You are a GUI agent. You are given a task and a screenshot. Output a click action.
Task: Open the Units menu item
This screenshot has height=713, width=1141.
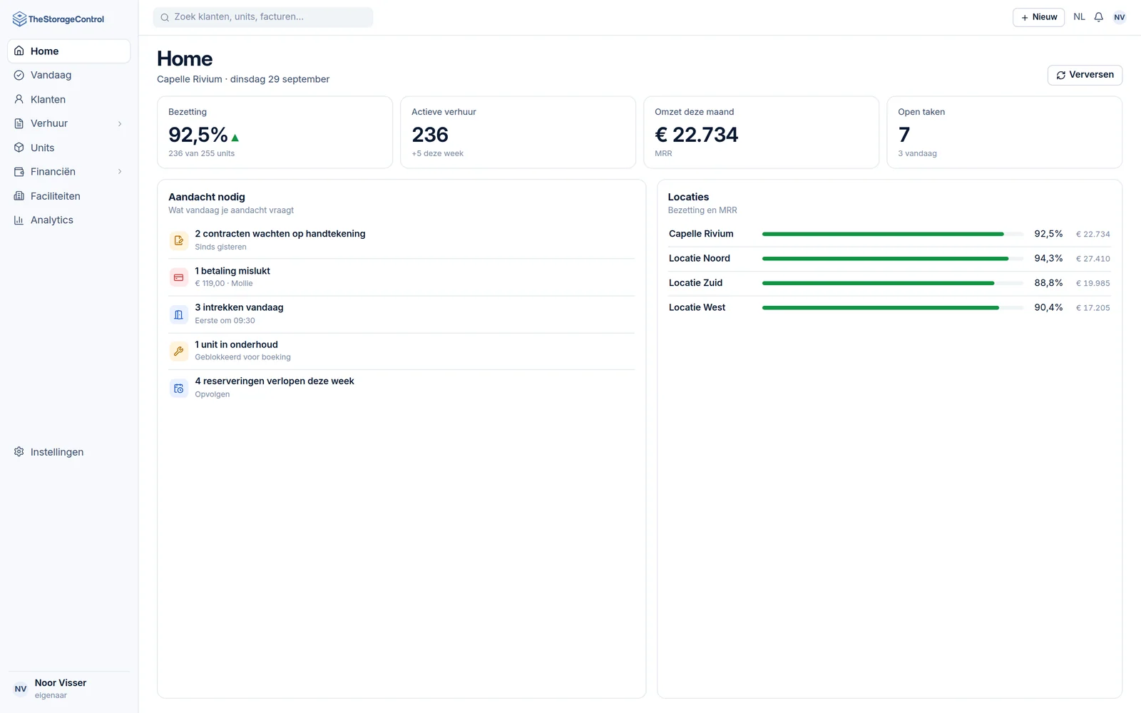click(68, 148)
